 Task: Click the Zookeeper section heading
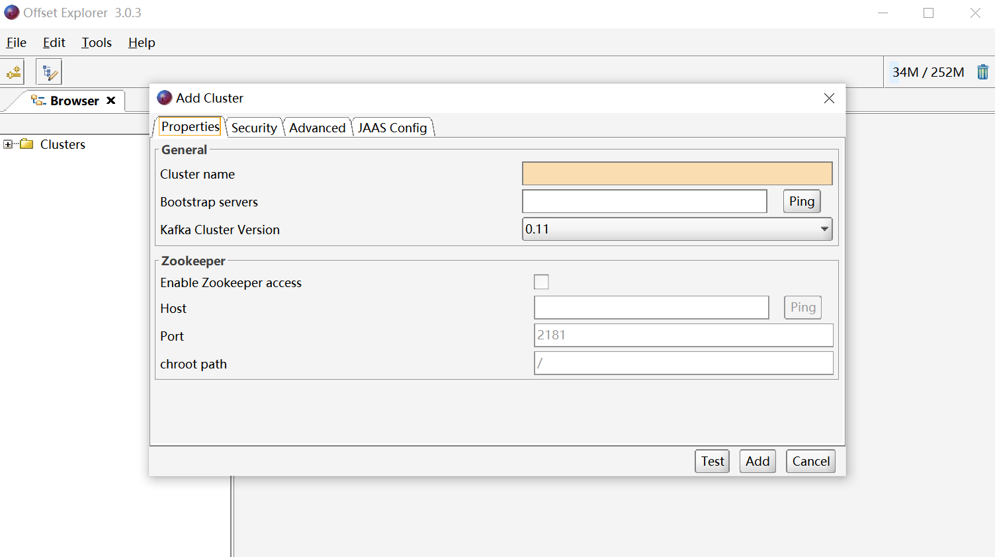pyautogui.click(x=193, y=261)
